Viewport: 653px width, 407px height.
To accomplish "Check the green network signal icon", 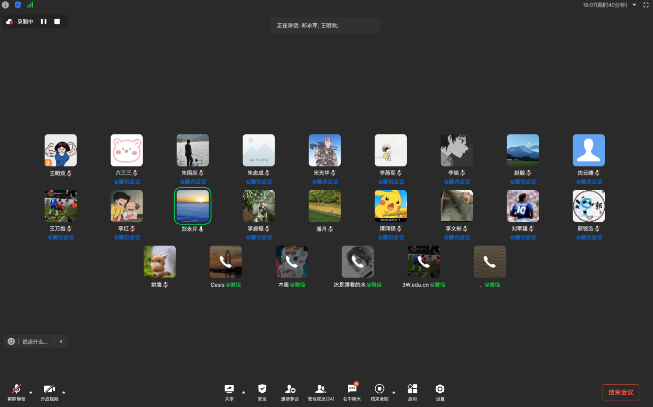I will tap(30, 5).
